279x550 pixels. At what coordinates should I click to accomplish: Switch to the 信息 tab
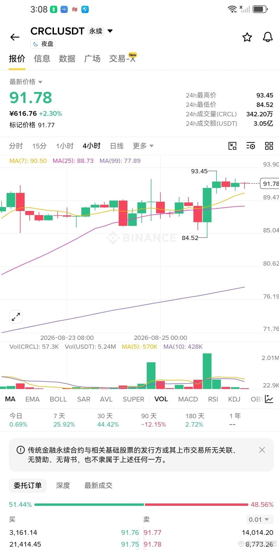[x=42, y=59]
